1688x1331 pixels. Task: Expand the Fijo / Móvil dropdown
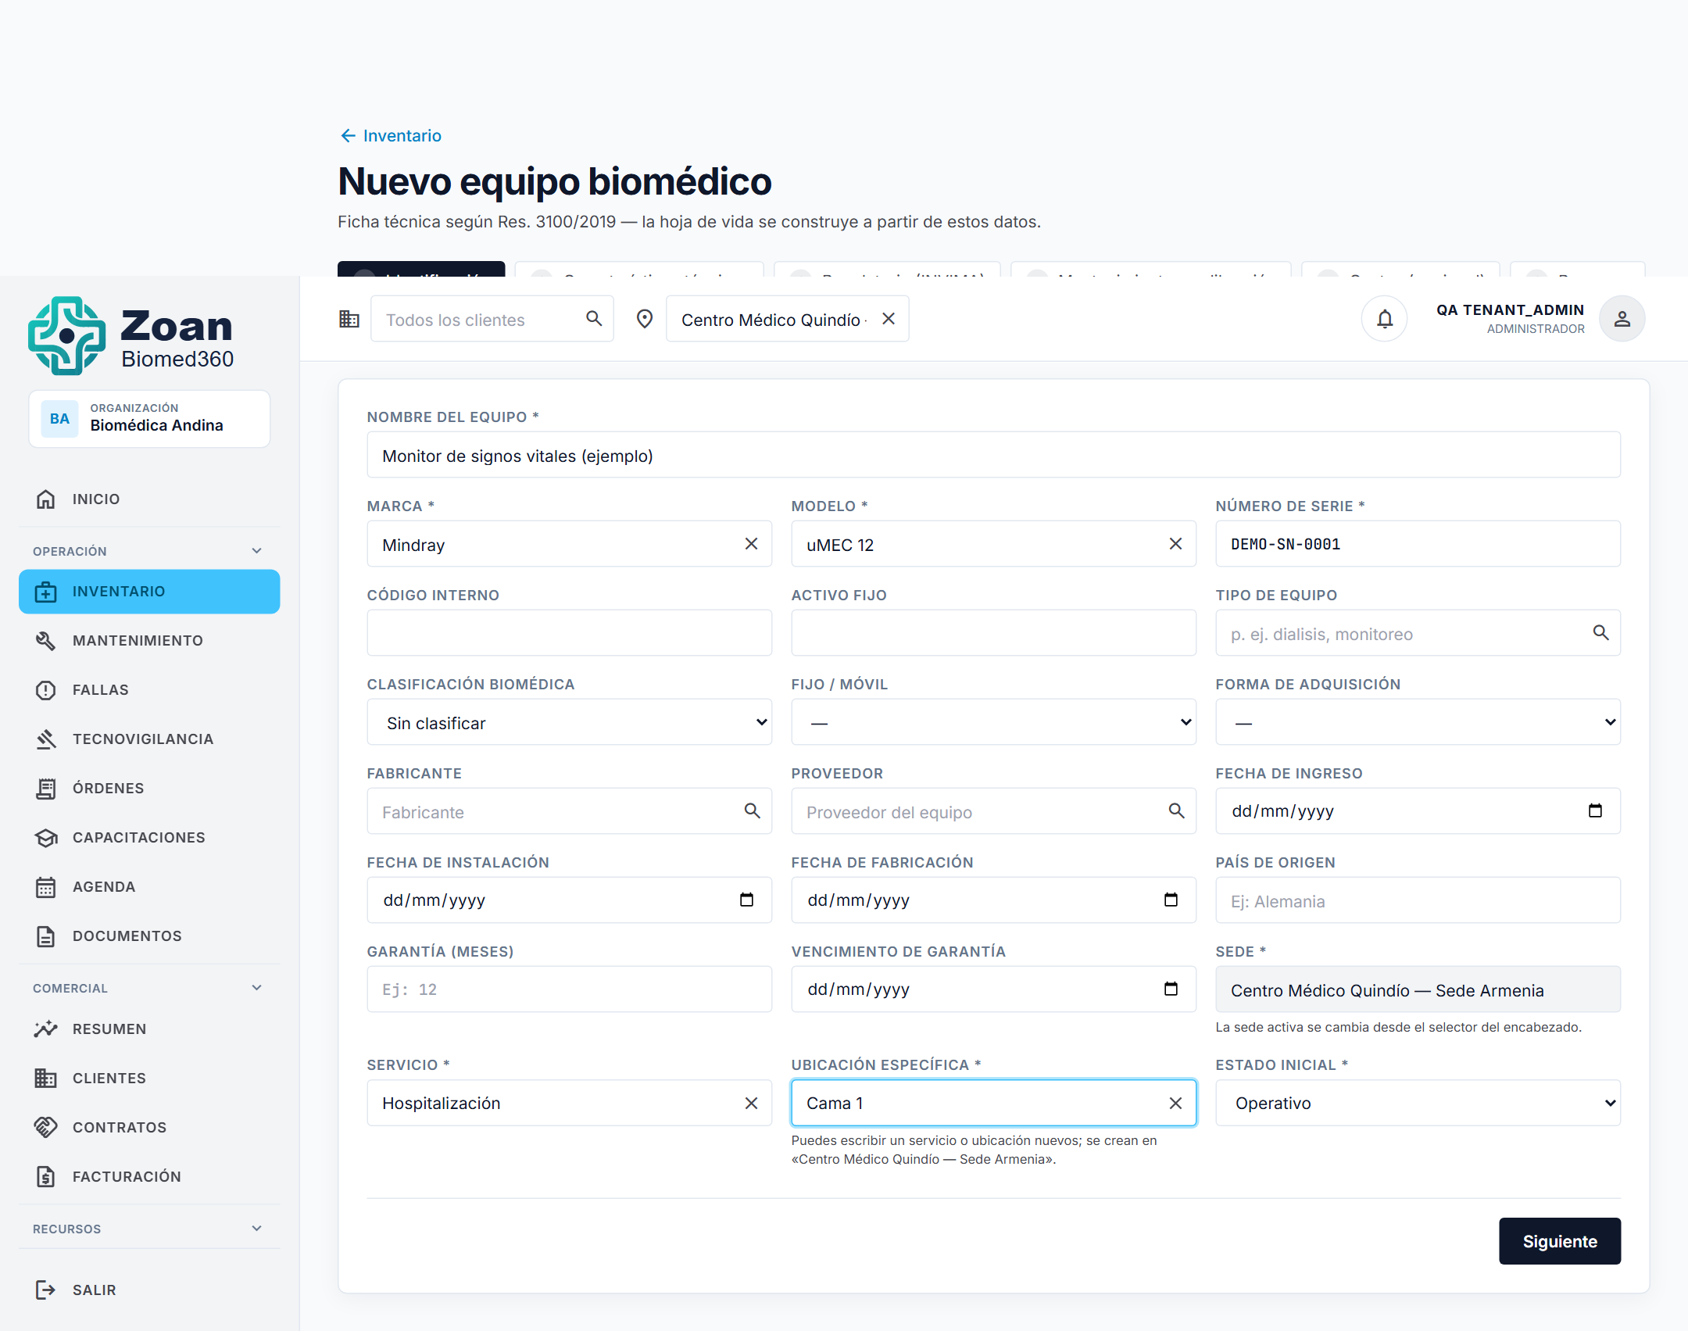[x=993, y=722]
